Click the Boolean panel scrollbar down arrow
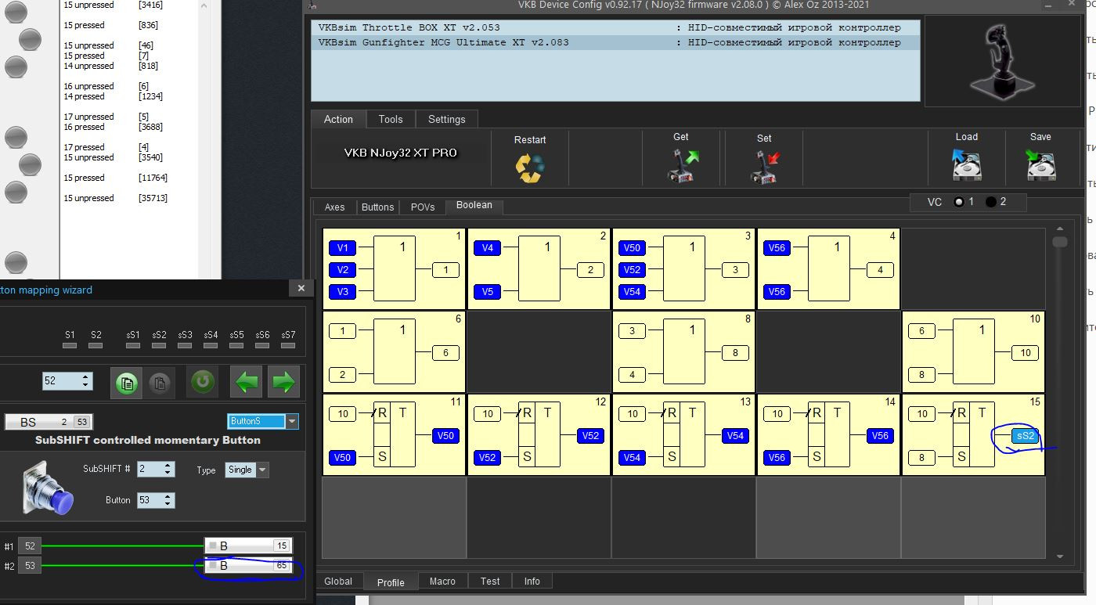Viewport: 1096px width, 605px height. click(x=1060, y=556)
